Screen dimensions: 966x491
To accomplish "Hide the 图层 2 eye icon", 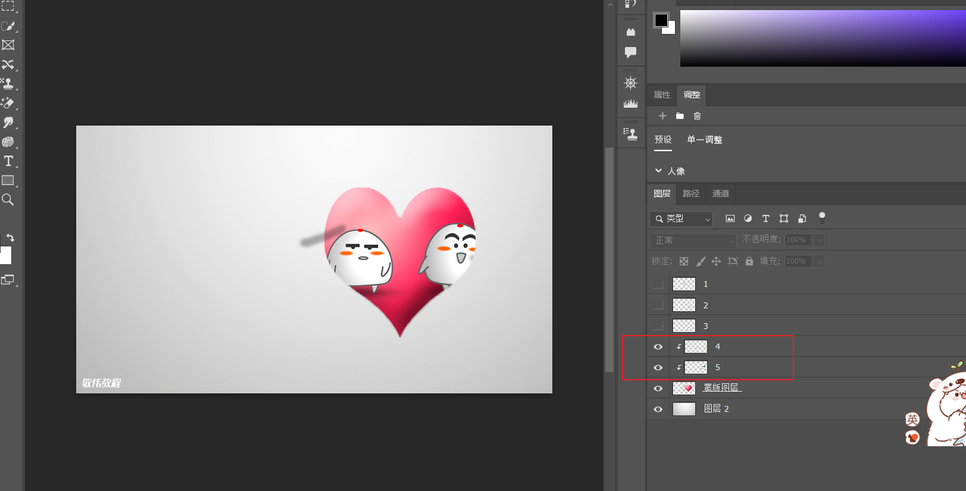I will [x=658, y=409].
